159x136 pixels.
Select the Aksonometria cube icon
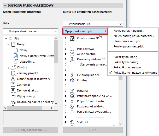coord(72,54)
